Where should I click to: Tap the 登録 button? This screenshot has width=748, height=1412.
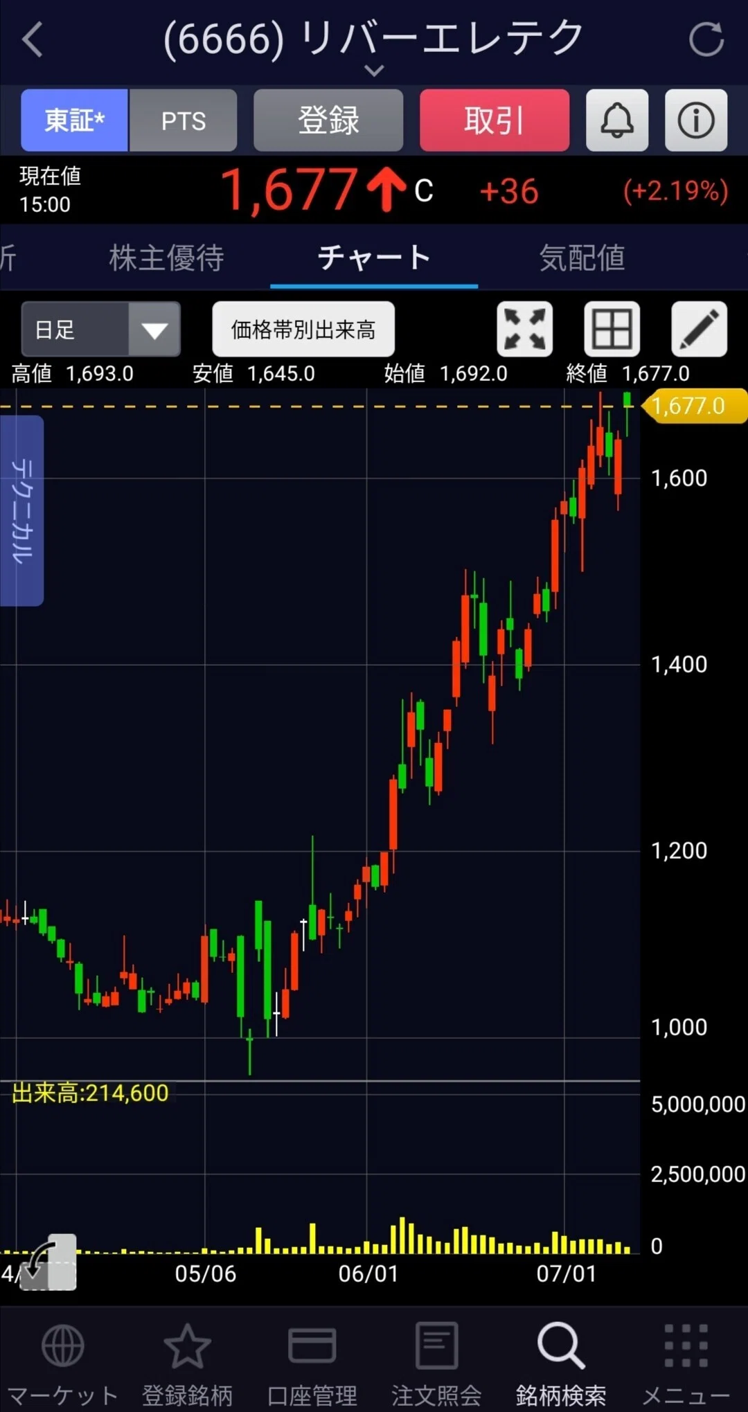click(x=328, y=120)
